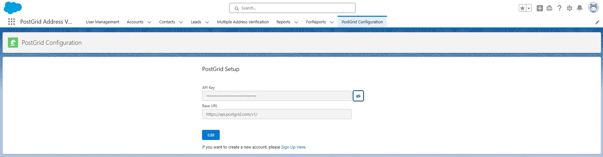Open Global Actions plus icon
Screen dimensions: 603x157
[x=540, y=8]
